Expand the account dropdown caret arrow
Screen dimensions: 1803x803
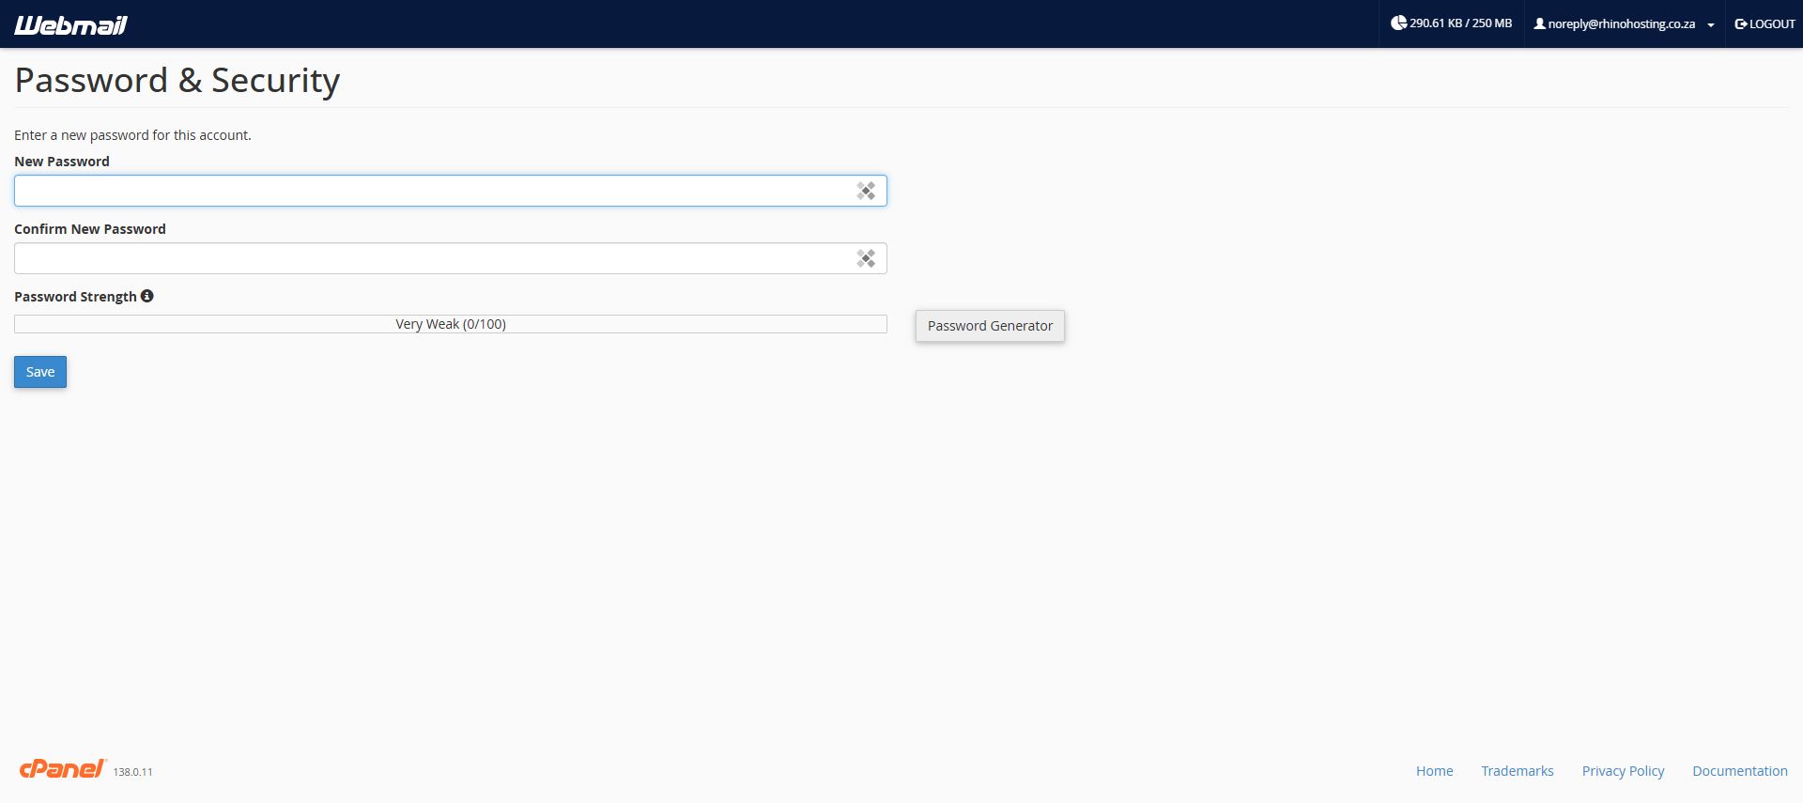(x=1711, y=25)
